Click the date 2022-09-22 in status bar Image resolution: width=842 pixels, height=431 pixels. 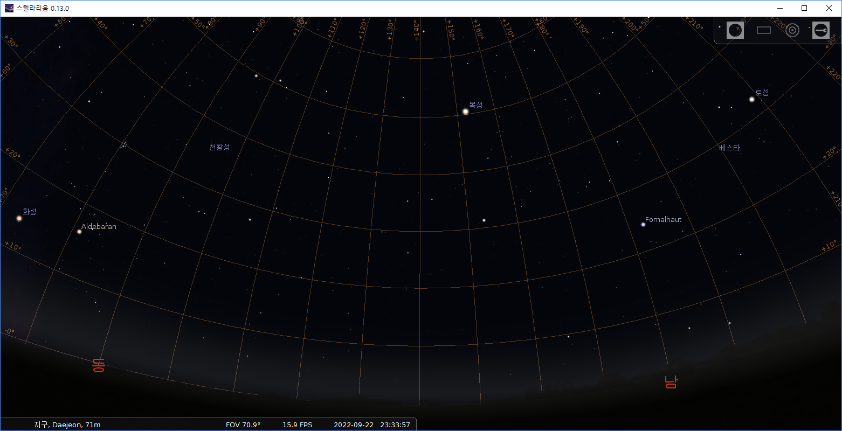[x=353, y=425]
